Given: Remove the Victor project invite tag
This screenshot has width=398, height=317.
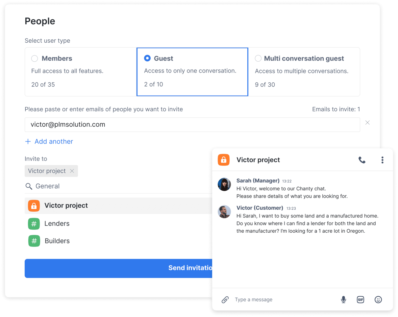Looking at the screenshot, I should [x=72, y=171].
